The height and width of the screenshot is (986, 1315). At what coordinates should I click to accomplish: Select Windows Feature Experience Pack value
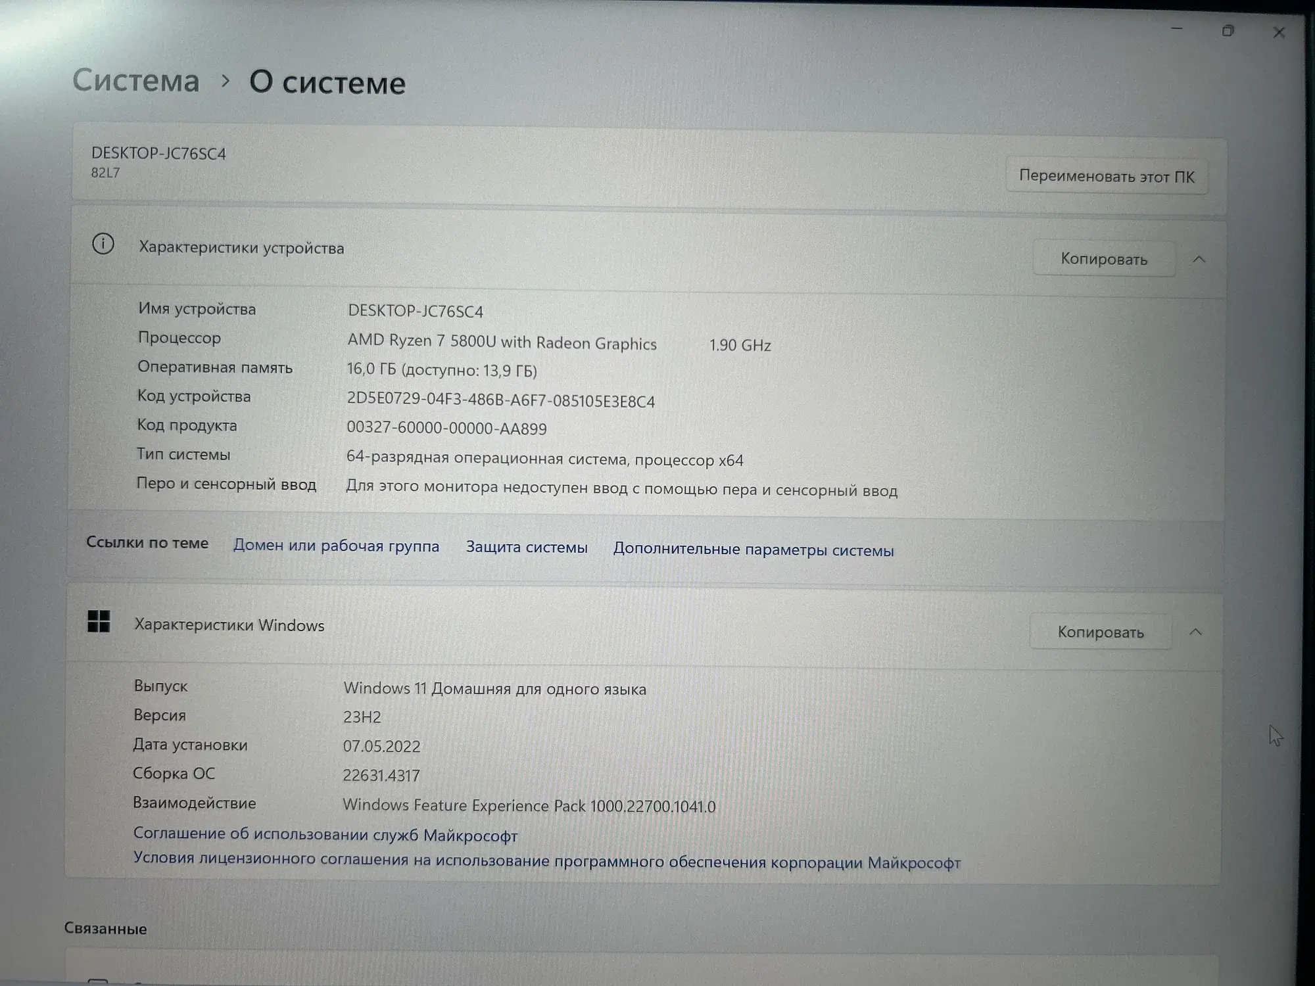coord(529,805)
